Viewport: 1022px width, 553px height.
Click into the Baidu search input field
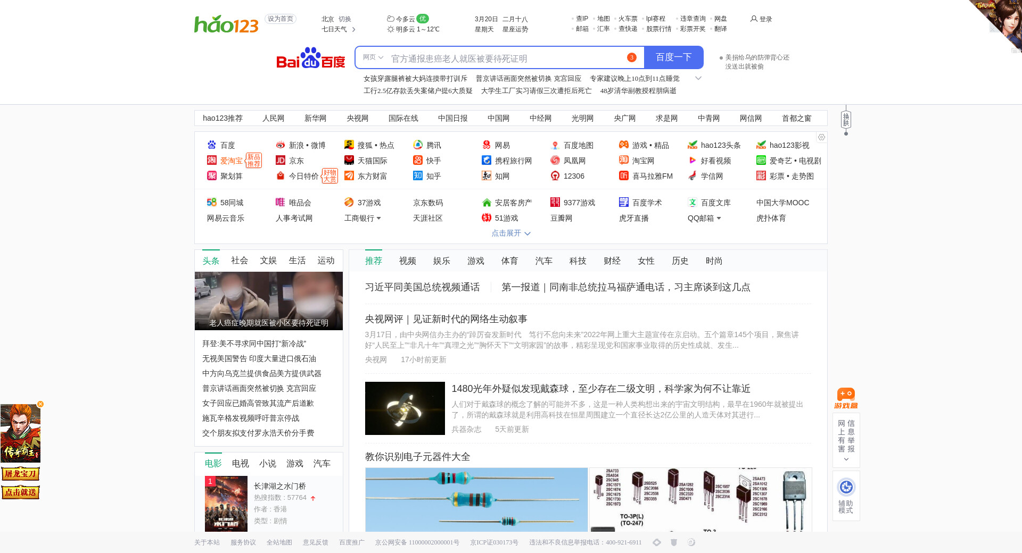click(506, 58)
